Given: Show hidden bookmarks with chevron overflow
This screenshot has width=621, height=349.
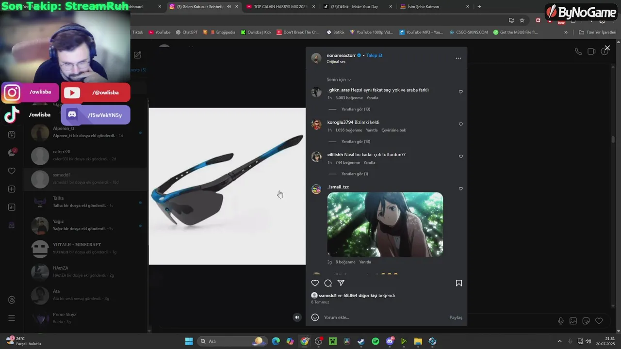Looking at the screenshot, I should (x=566, y=32).
